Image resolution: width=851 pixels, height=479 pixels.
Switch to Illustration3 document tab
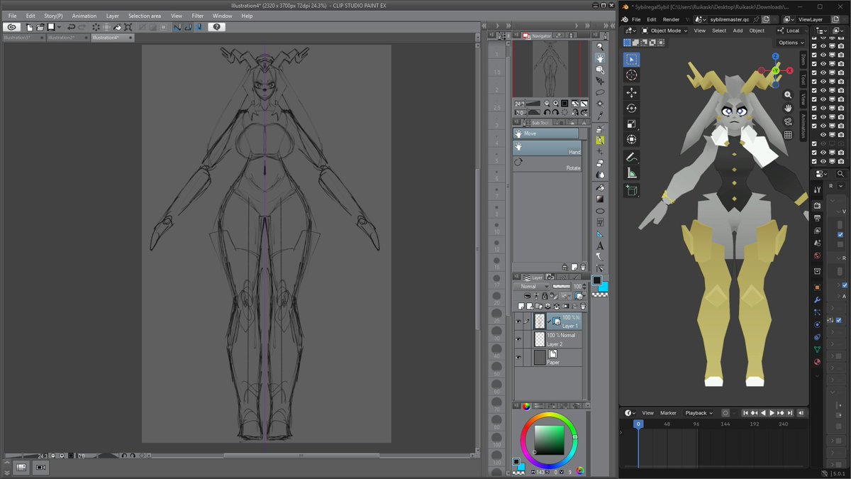click(x=23, y=38)
